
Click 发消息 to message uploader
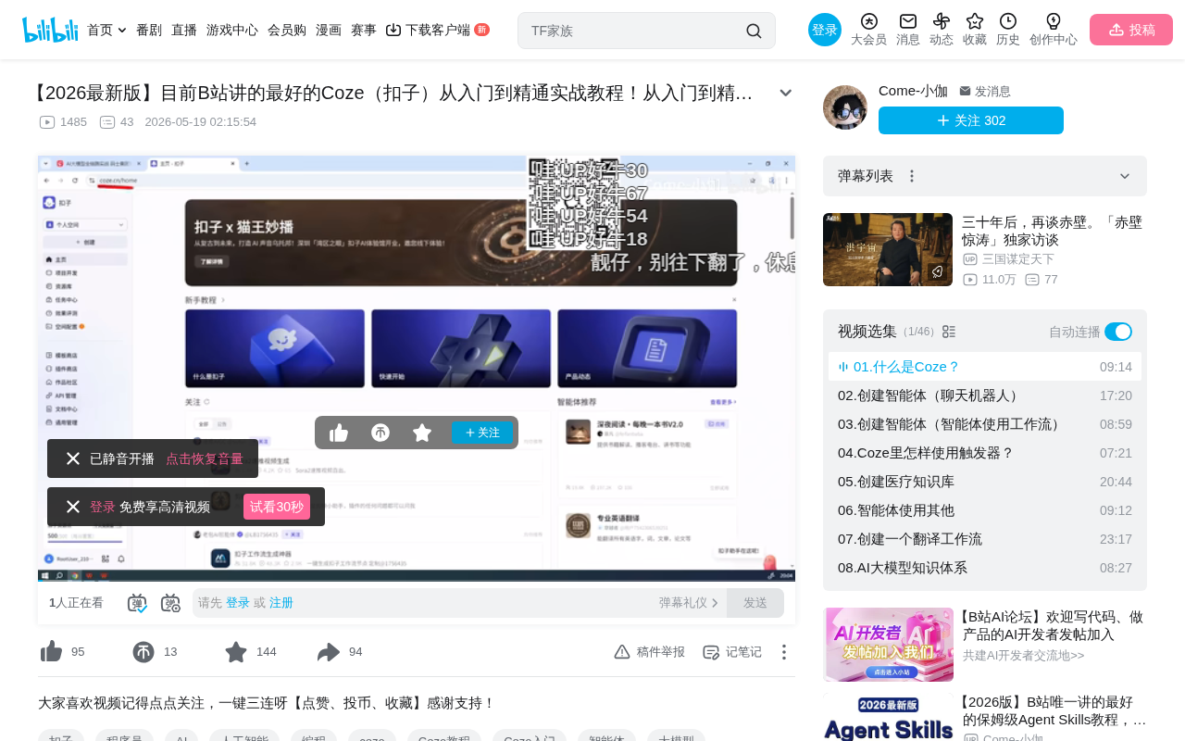point(985,92)
